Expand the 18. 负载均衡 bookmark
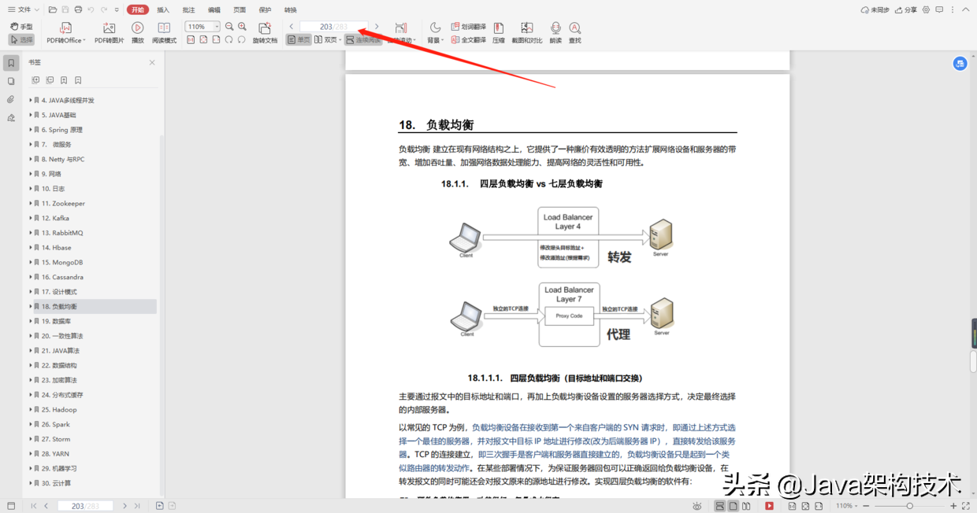 click(31, 306)
